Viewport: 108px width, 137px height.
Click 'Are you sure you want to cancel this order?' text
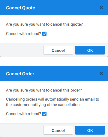coord(44,90)
